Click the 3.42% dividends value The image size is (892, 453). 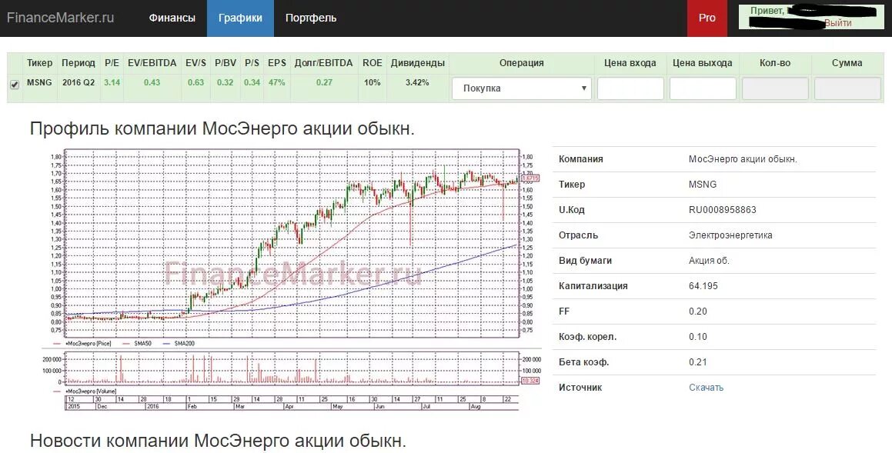tap(417, 82)
